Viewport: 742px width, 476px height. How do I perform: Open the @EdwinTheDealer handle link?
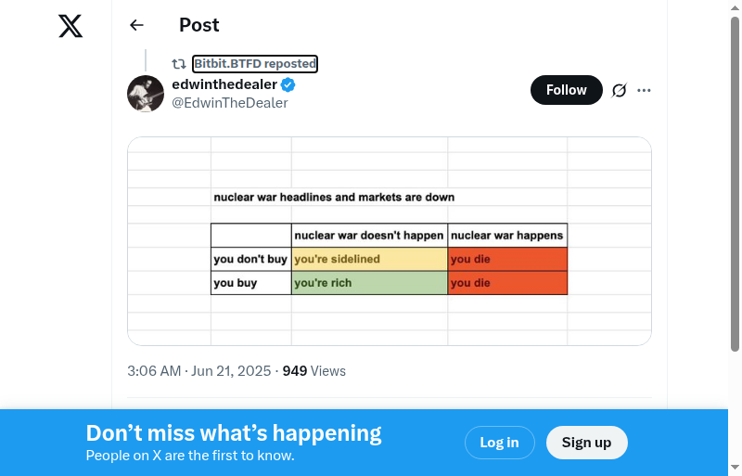230,103
